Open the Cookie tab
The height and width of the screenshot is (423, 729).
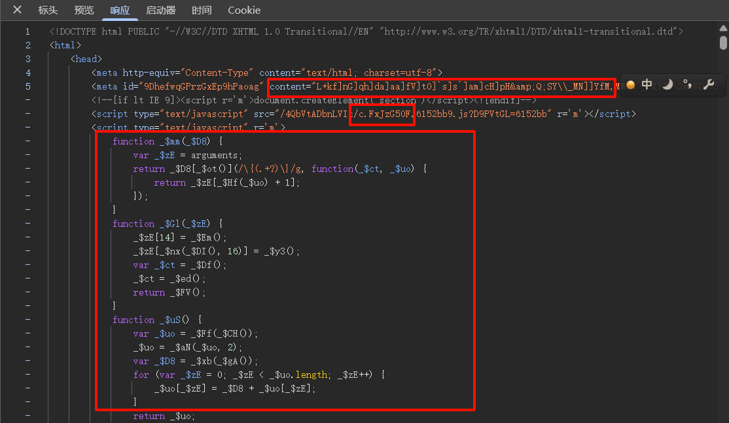[244, 10]
